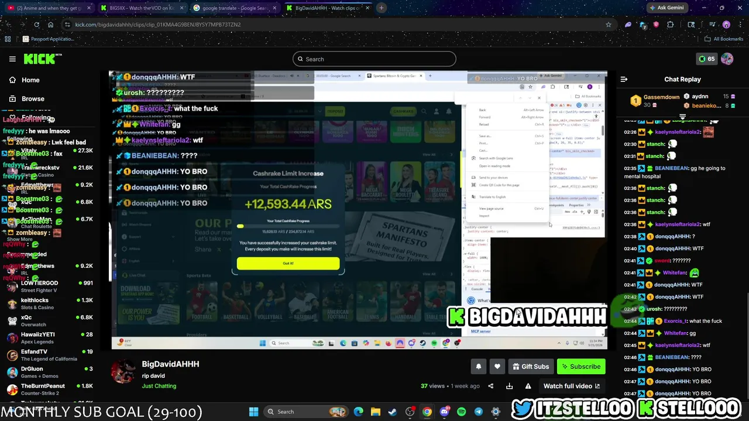The image size is (749, 421).
Task: Open the Kick points balance showing 65
Action: (706, 59)
